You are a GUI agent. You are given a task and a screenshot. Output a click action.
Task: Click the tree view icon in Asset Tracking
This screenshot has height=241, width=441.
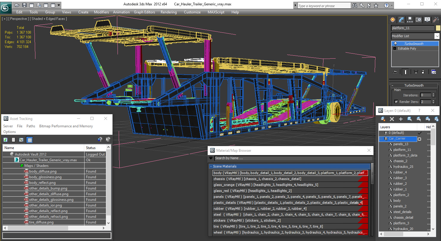[x=21, y=140]
